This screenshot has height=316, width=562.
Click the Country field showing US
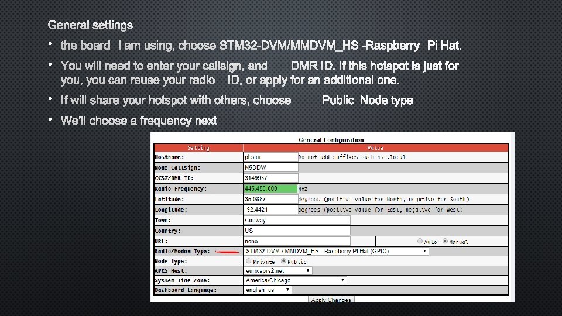coord(297,231)
